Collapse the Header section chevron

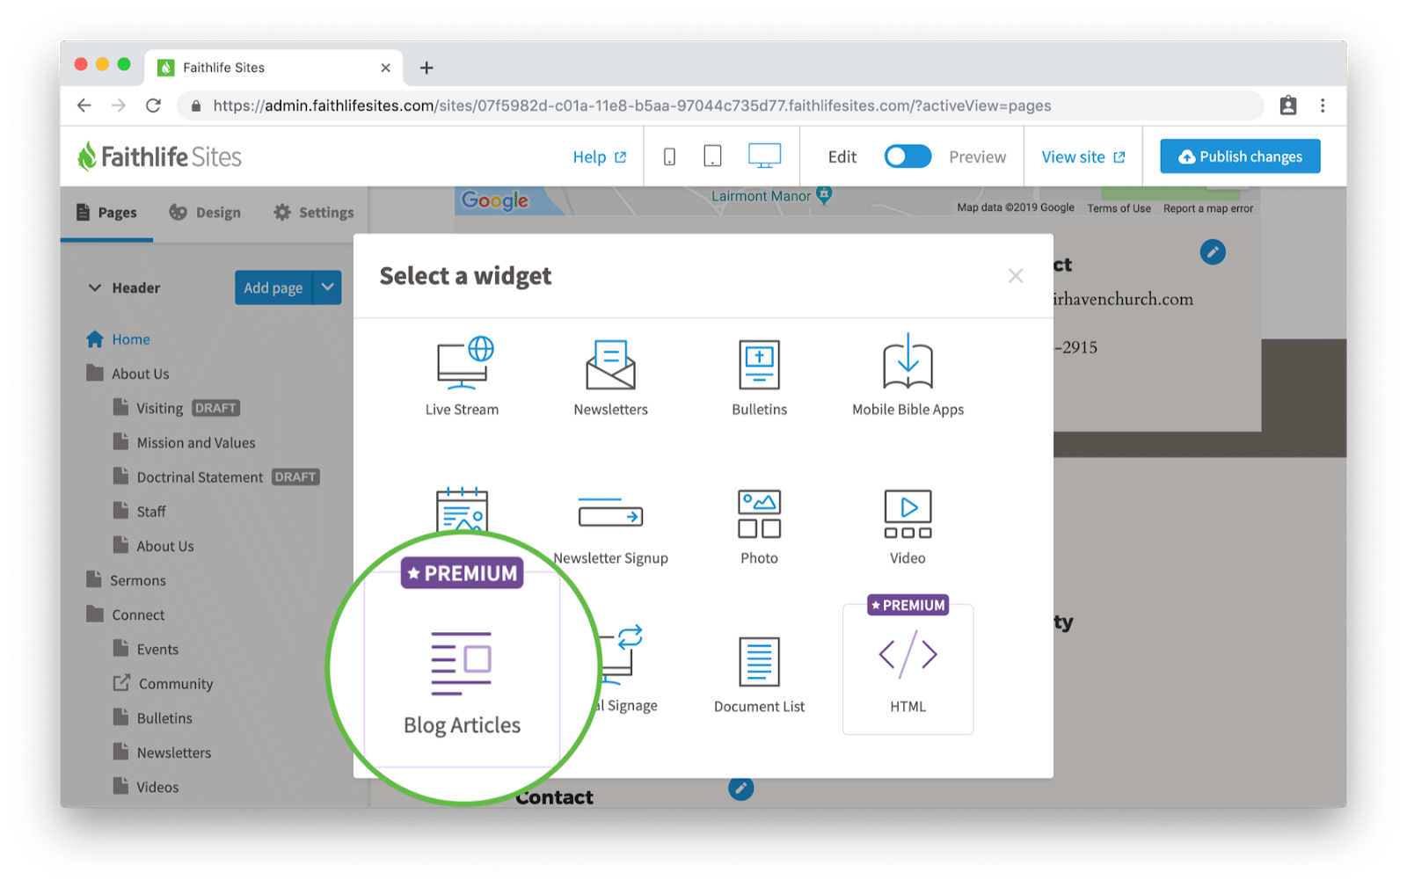pos(95,287)
